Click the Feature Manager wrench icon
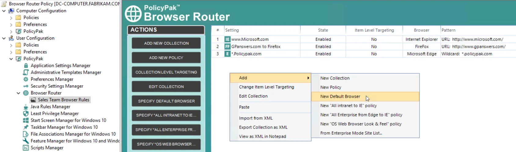516x152 pixels. (26, 141)
